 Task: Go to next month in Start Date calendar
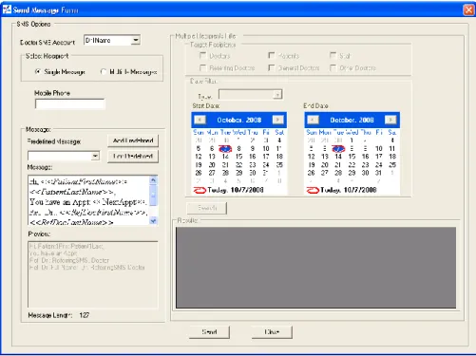(278, 120)
